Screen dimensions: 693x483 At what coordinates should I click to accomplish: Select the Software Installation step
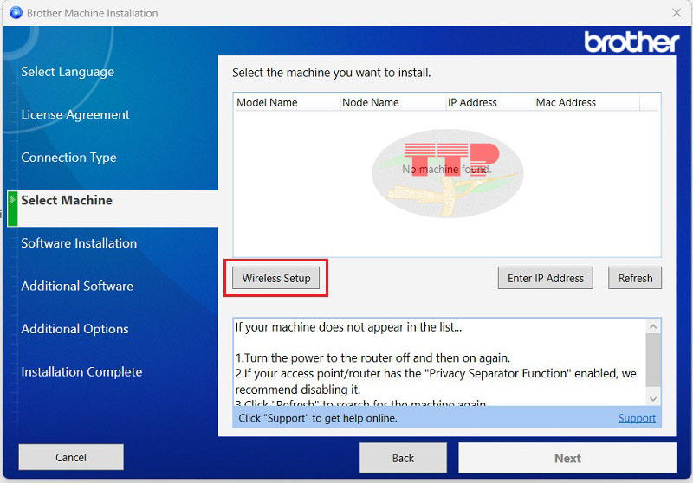coord(79,243)
